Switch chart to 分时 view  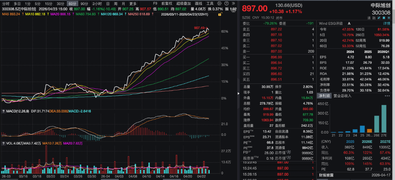[5, 3]
